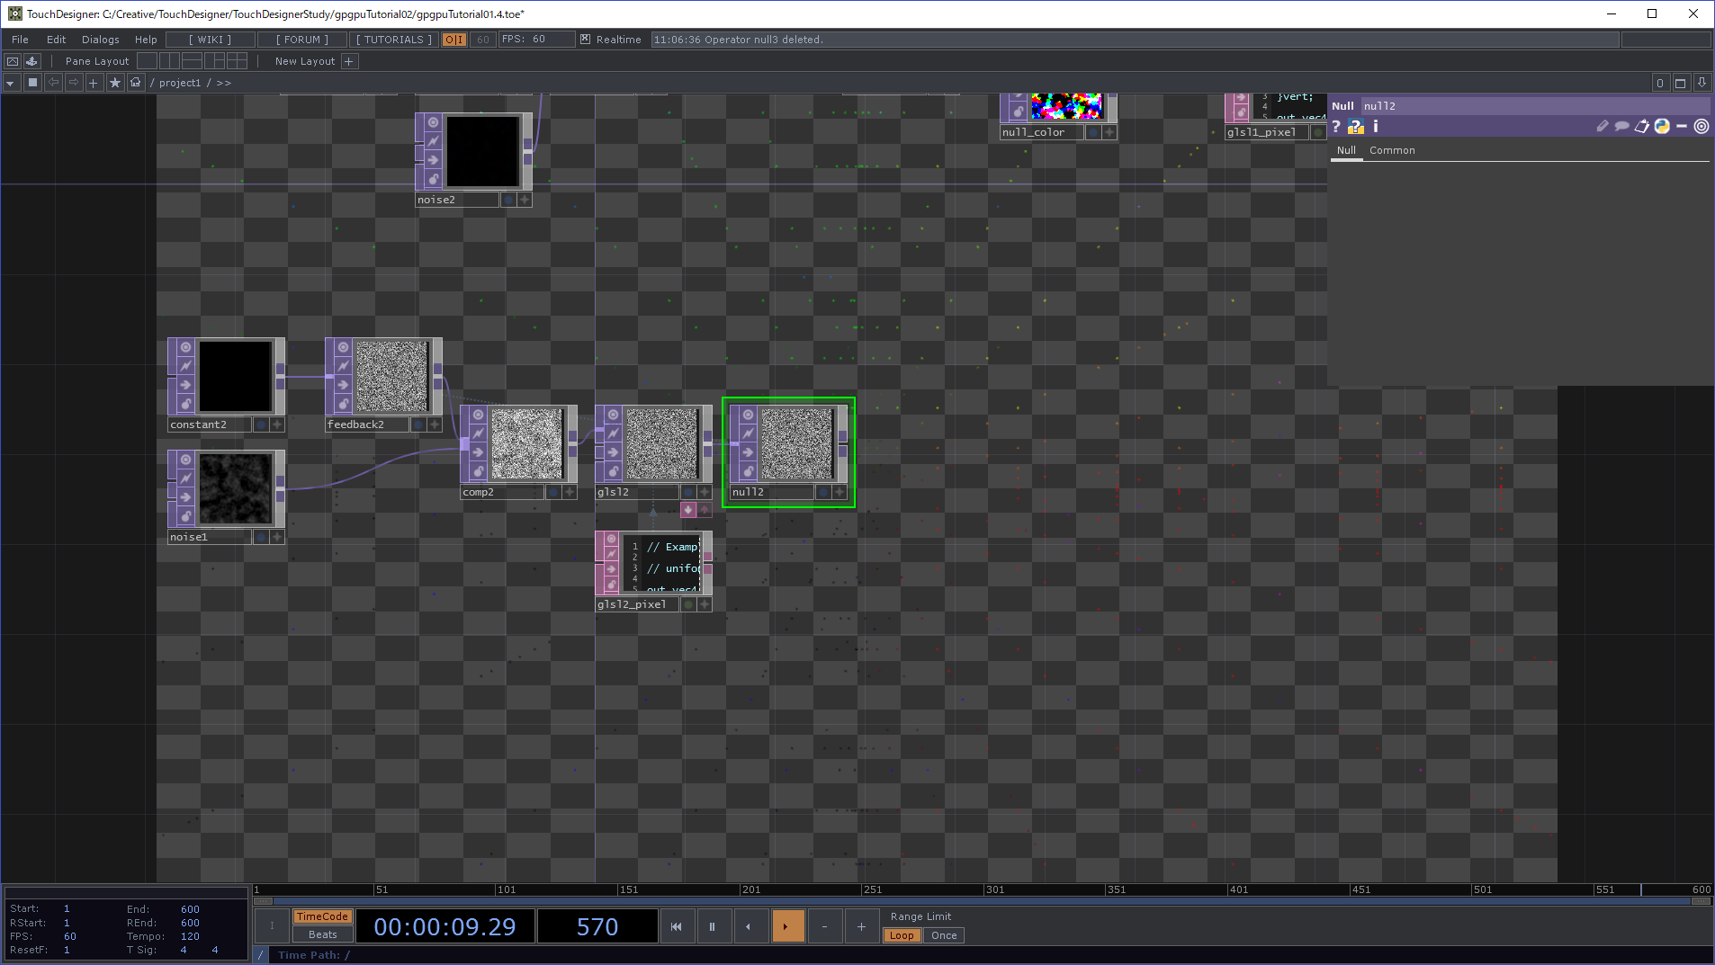Viewport: 1715px width, 965px height.
Task: Click the desktop layout image icon
Action: [x=13, y=61]
